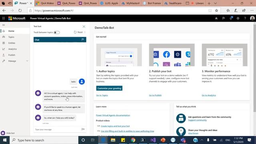Follow the Go to Topics link
The image size is (256, 144).
pyautogui.click(x=102, y=95)
